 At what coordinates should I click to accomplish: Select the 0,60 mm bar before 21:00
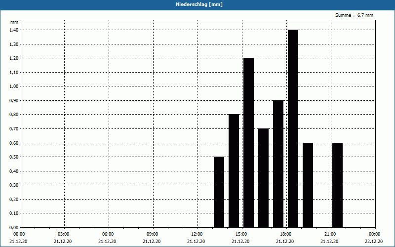[308, 185]
